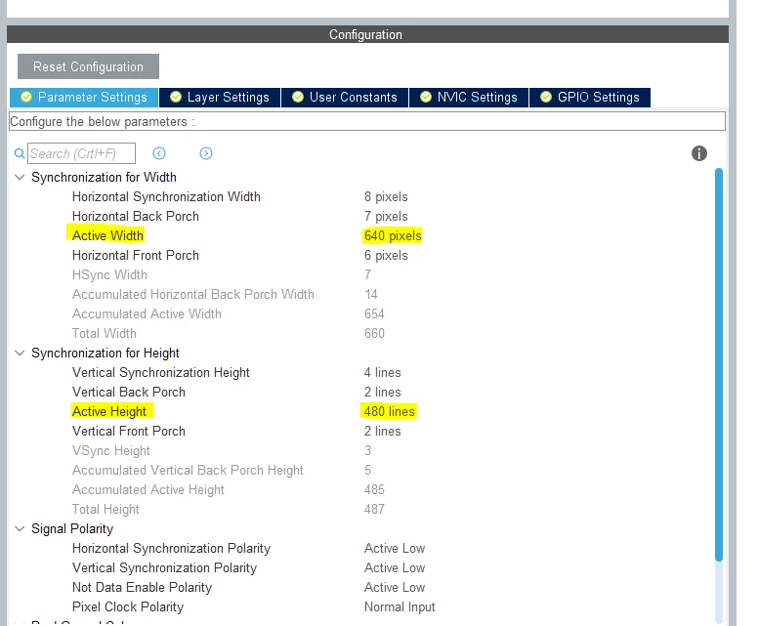Select Horizontal Back Porch row

click(136, 216)
